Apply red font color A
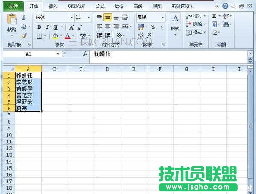Viewport: 256px width, 194px height. coord(68,36)
